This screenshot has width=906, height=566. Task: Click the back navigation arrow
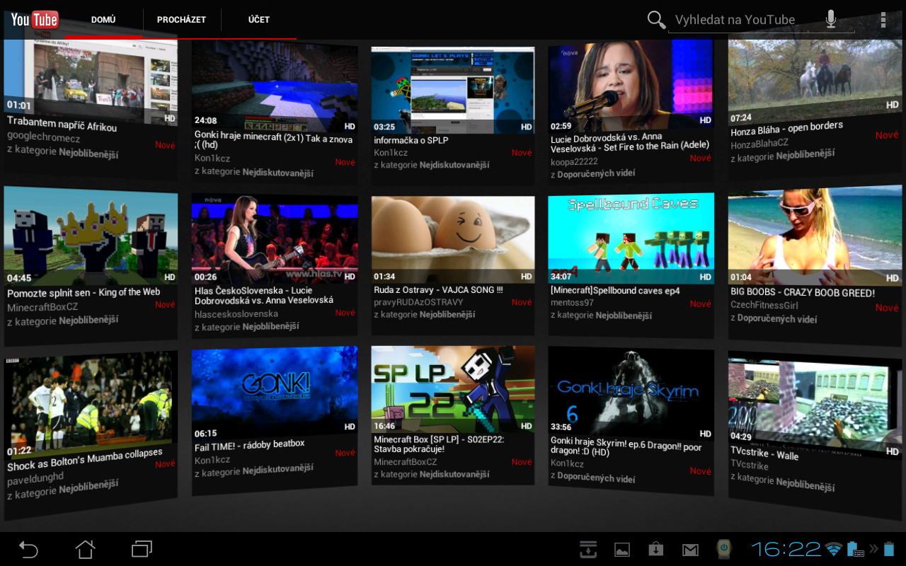click(28, 549)
